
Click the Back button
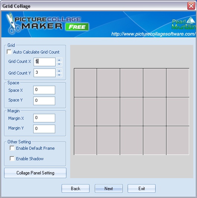click(75, 188)
